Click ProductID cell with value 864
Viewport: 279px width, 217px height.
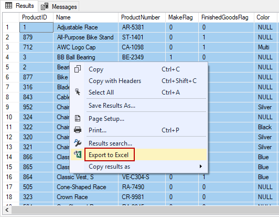pyautogui.click(x=36, y=177)
